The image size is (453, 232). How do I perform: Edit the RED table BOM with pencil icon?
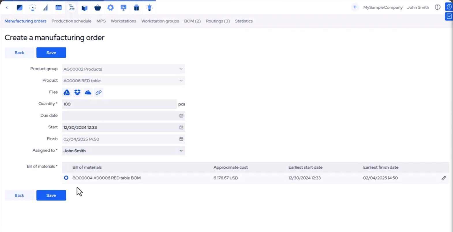(x=443, y=178)
